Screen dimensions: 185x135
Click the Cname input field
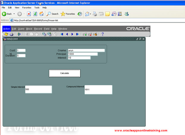point(86,50)
